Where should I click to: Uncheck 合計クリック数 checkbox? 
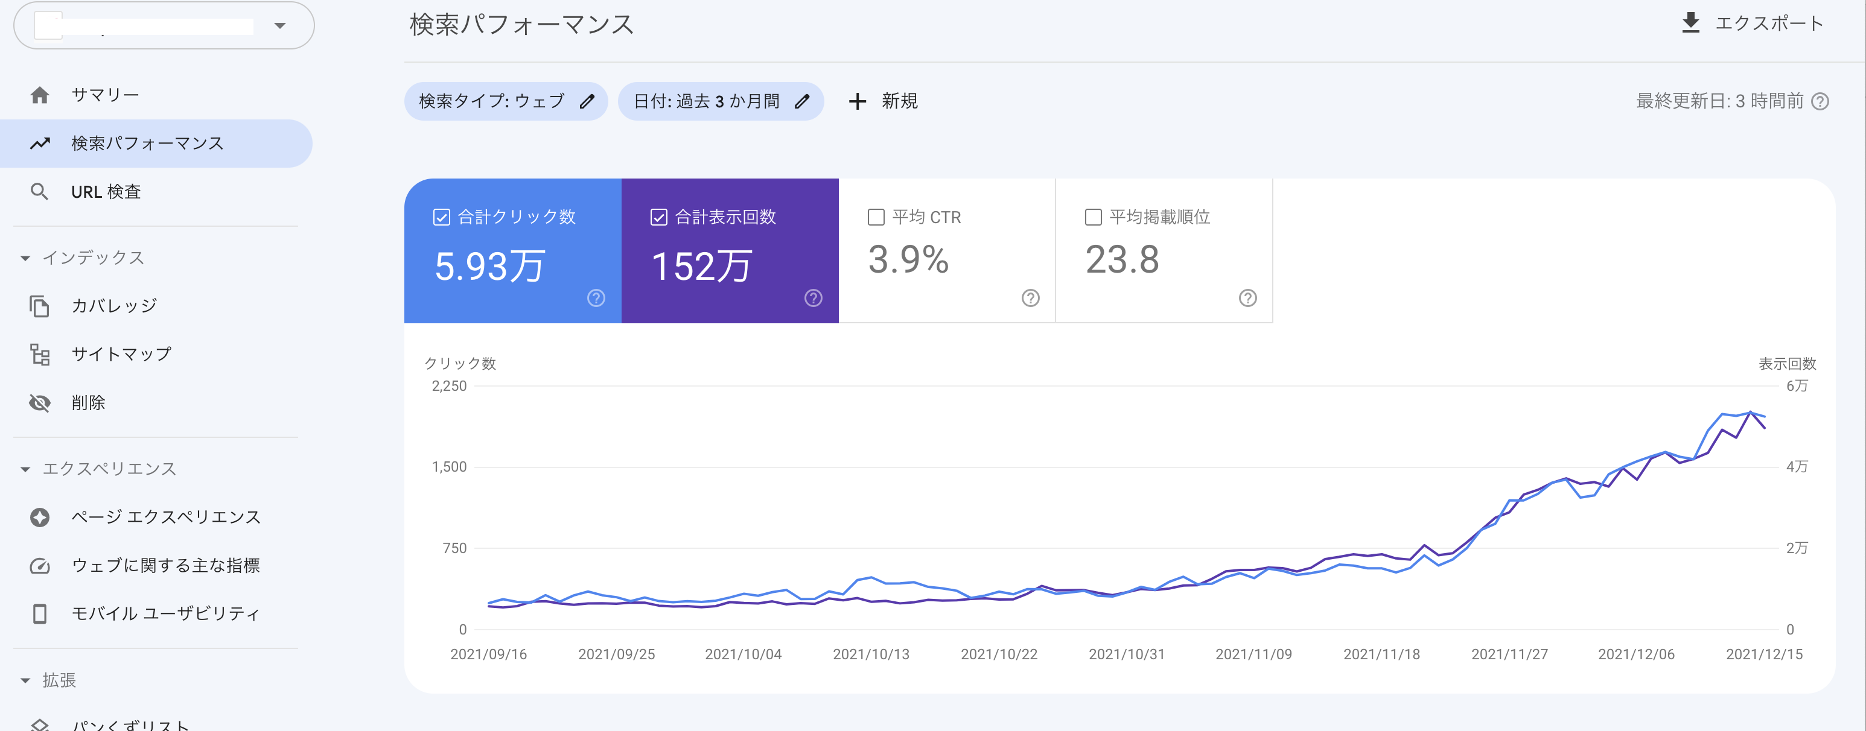click(441, 217)
